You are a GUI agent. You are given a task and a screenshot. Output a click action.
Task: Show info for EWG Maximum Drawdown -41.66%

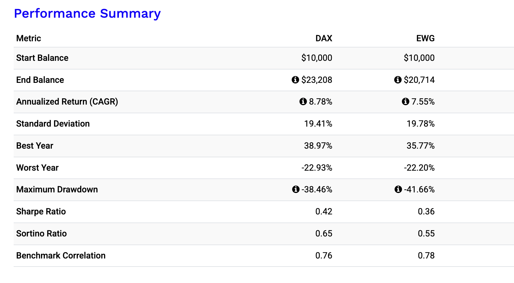point(398,189)
